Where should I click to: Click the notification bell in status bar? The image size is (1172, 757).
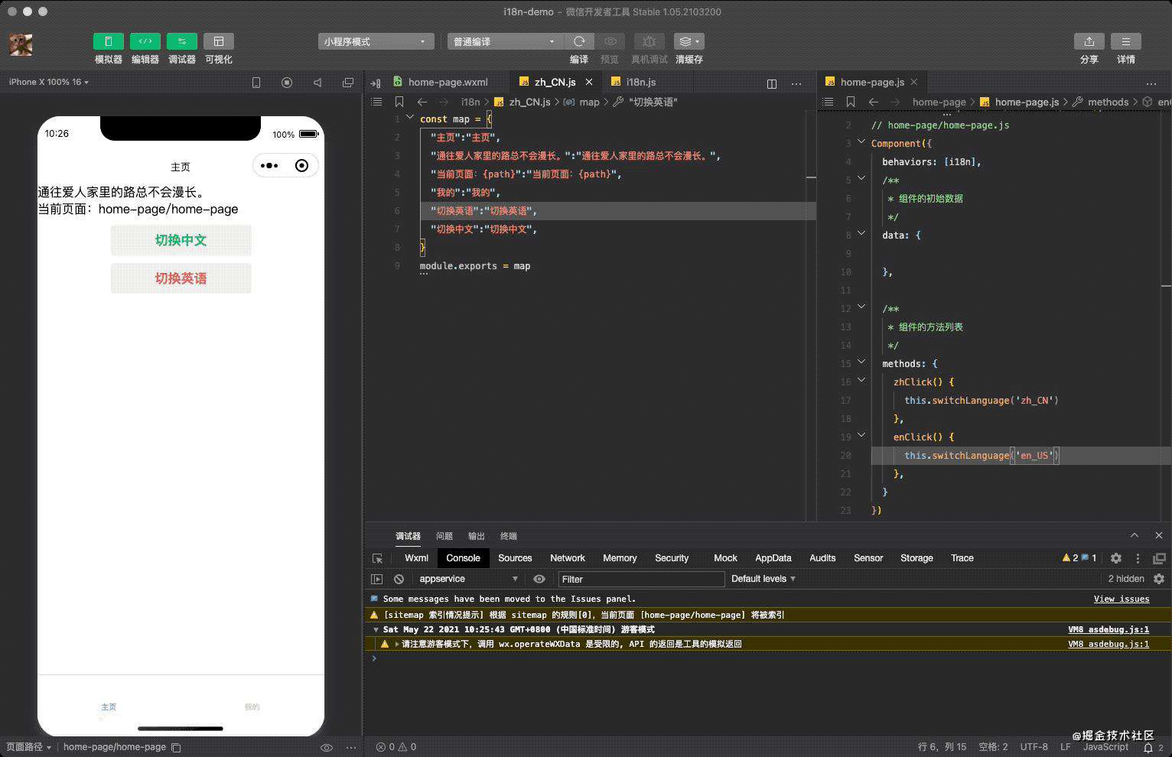[x=1148, y=747]
